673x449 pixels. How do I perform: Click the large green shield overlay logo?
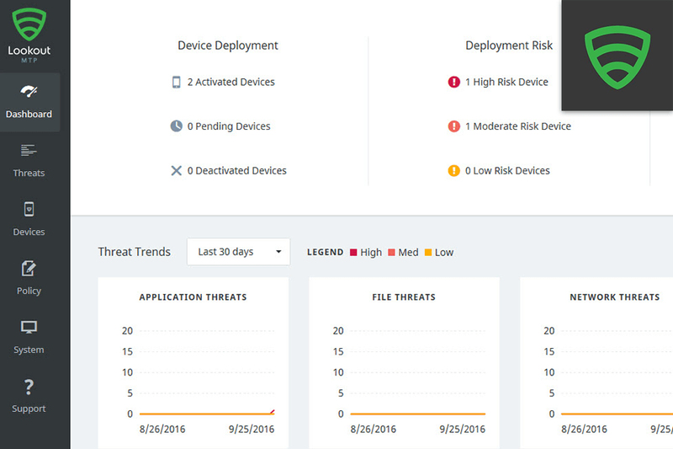coord(617,57)
